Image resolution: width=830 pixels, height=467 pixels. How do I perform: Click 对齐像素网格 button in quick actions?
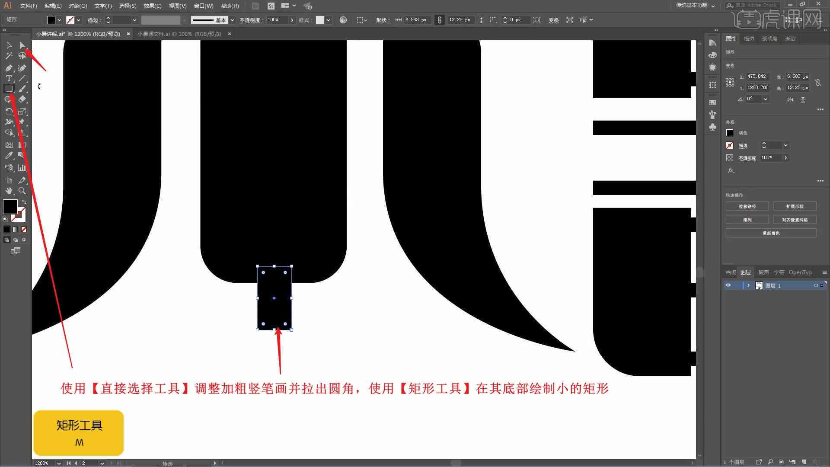coord(795,220)
